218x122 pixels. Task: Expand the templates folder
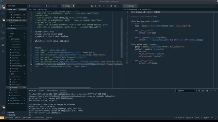pos(16,47)
